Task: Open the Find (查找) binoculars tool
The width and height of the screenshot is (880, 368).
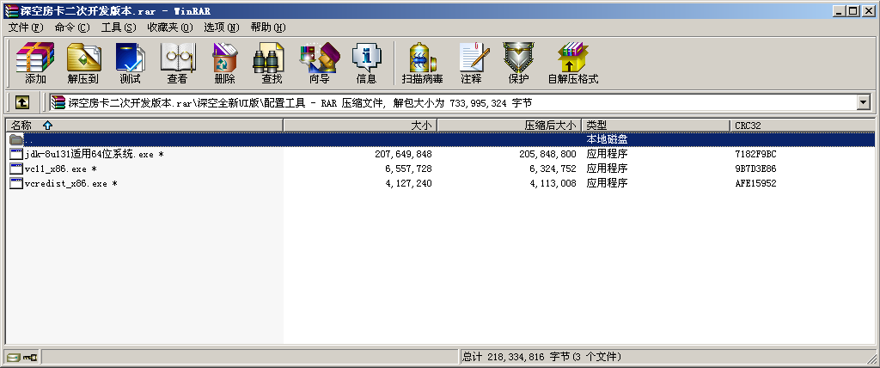Action: pos(272,63)
